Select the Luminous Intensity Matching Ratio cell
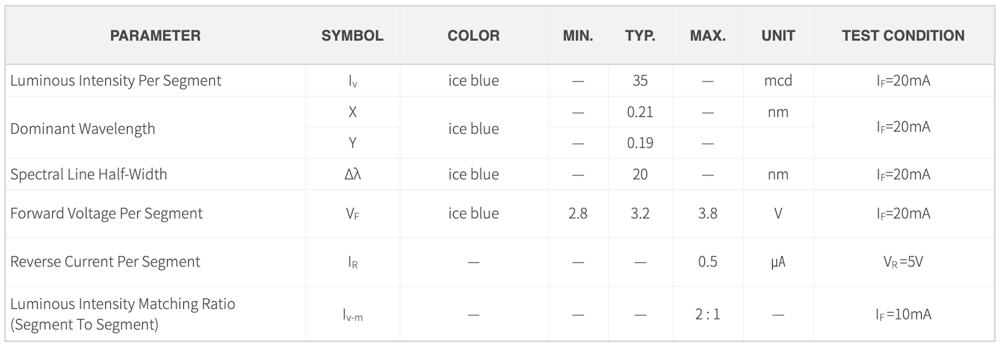Image resolution: width=1001 pixels, height=347 pixels. pos(155,314)
